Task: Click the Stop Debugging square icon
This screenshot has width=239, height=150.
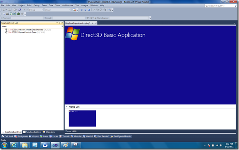Action: point(85,10)
